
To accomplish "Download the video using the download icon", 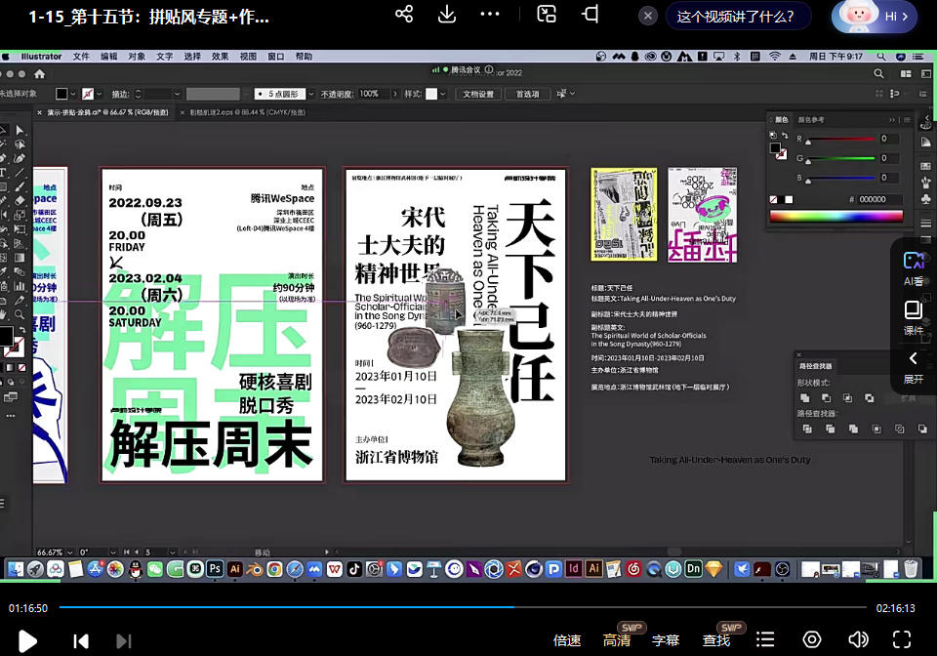I will click(447, 15).
